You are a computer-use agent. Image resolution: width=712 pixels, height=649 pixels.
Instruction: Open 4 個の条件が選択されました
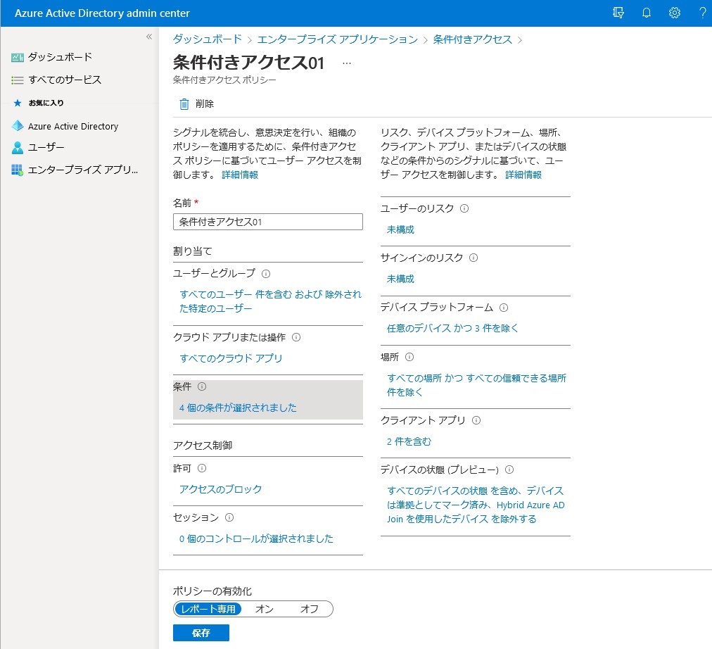(x=238, y=408)
